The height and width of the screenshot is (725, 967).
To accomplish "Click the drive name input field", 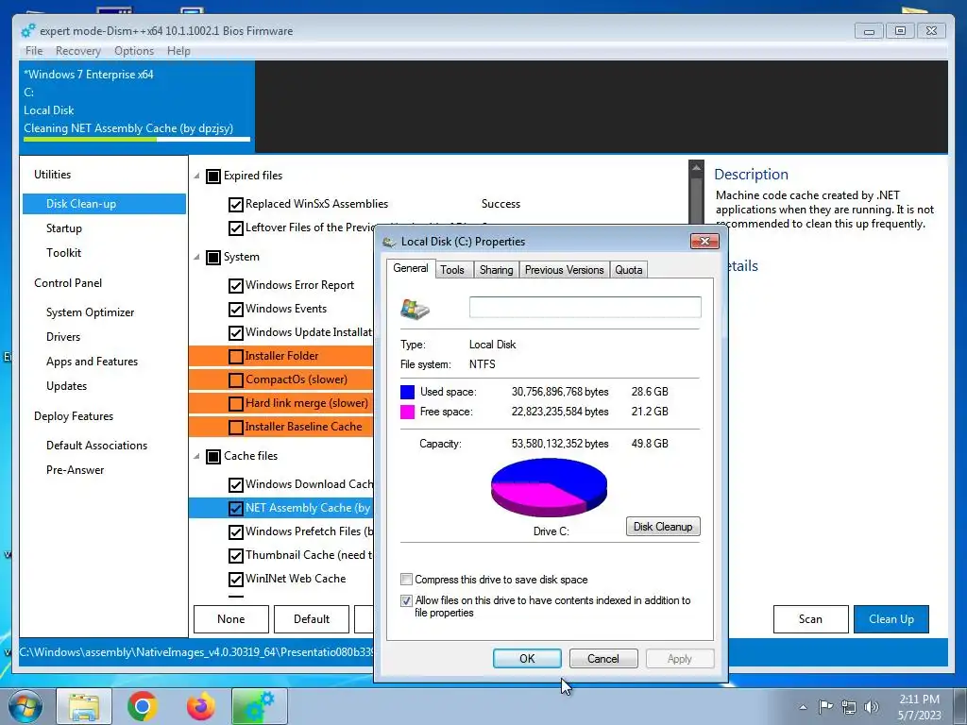I will (585, 307).
